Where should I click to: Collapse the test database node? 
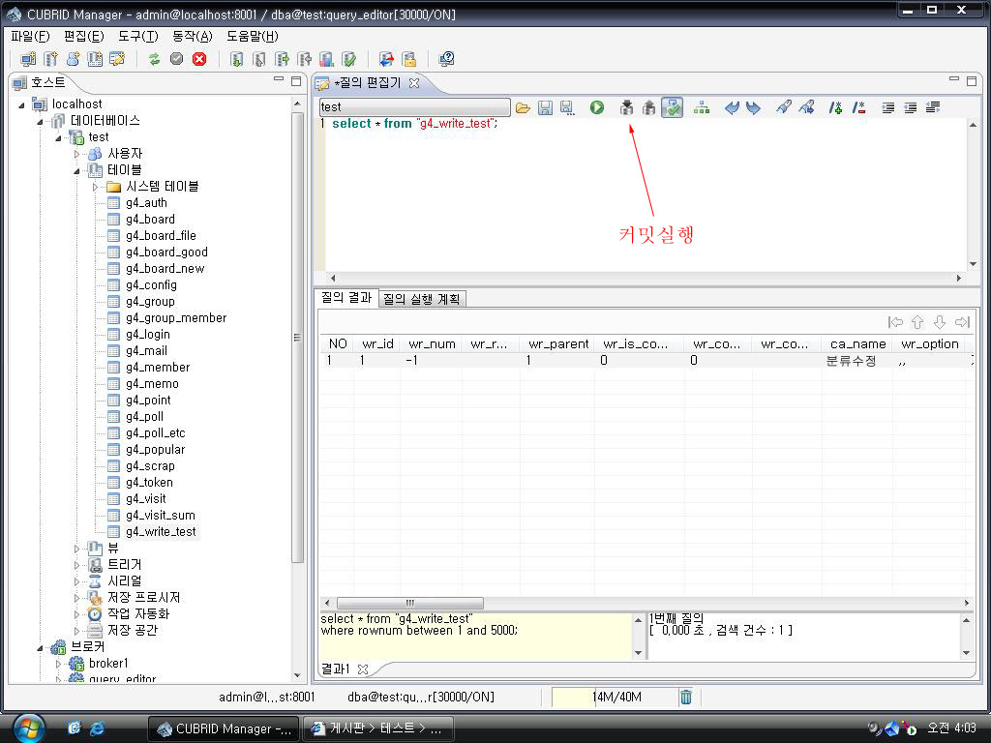click(59, 137)
